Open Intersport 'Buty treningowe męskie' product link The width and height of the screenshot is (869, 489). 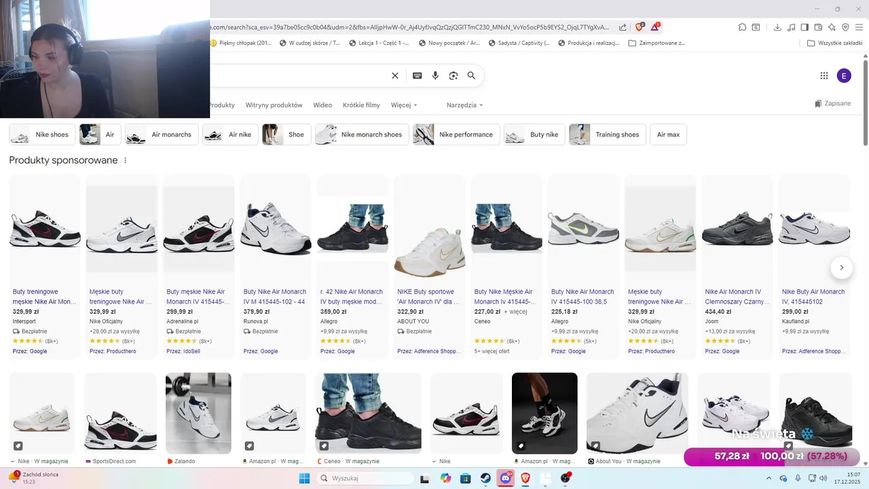[44, 296]
